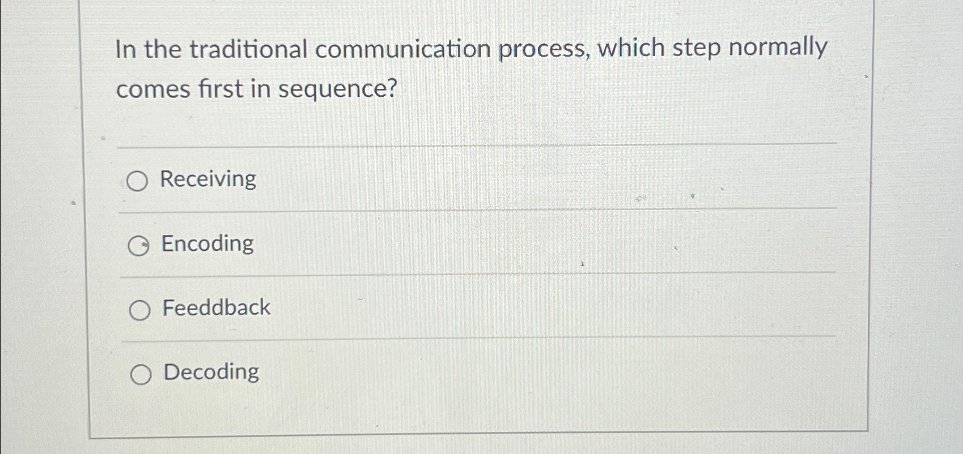Click inside the quiz answer area
Screen dimensions: 963x454
point(476,277)
